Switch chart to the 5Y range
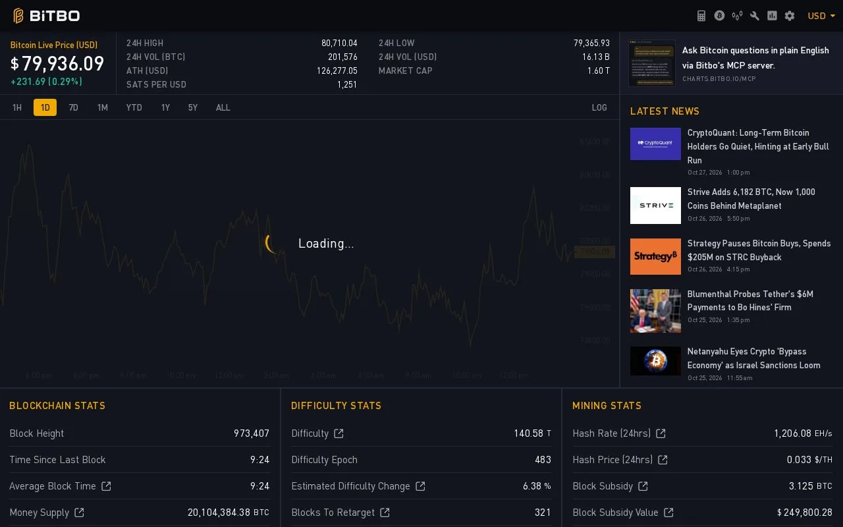The width and height of the screenshot is (843, 527). pos(193,107)
